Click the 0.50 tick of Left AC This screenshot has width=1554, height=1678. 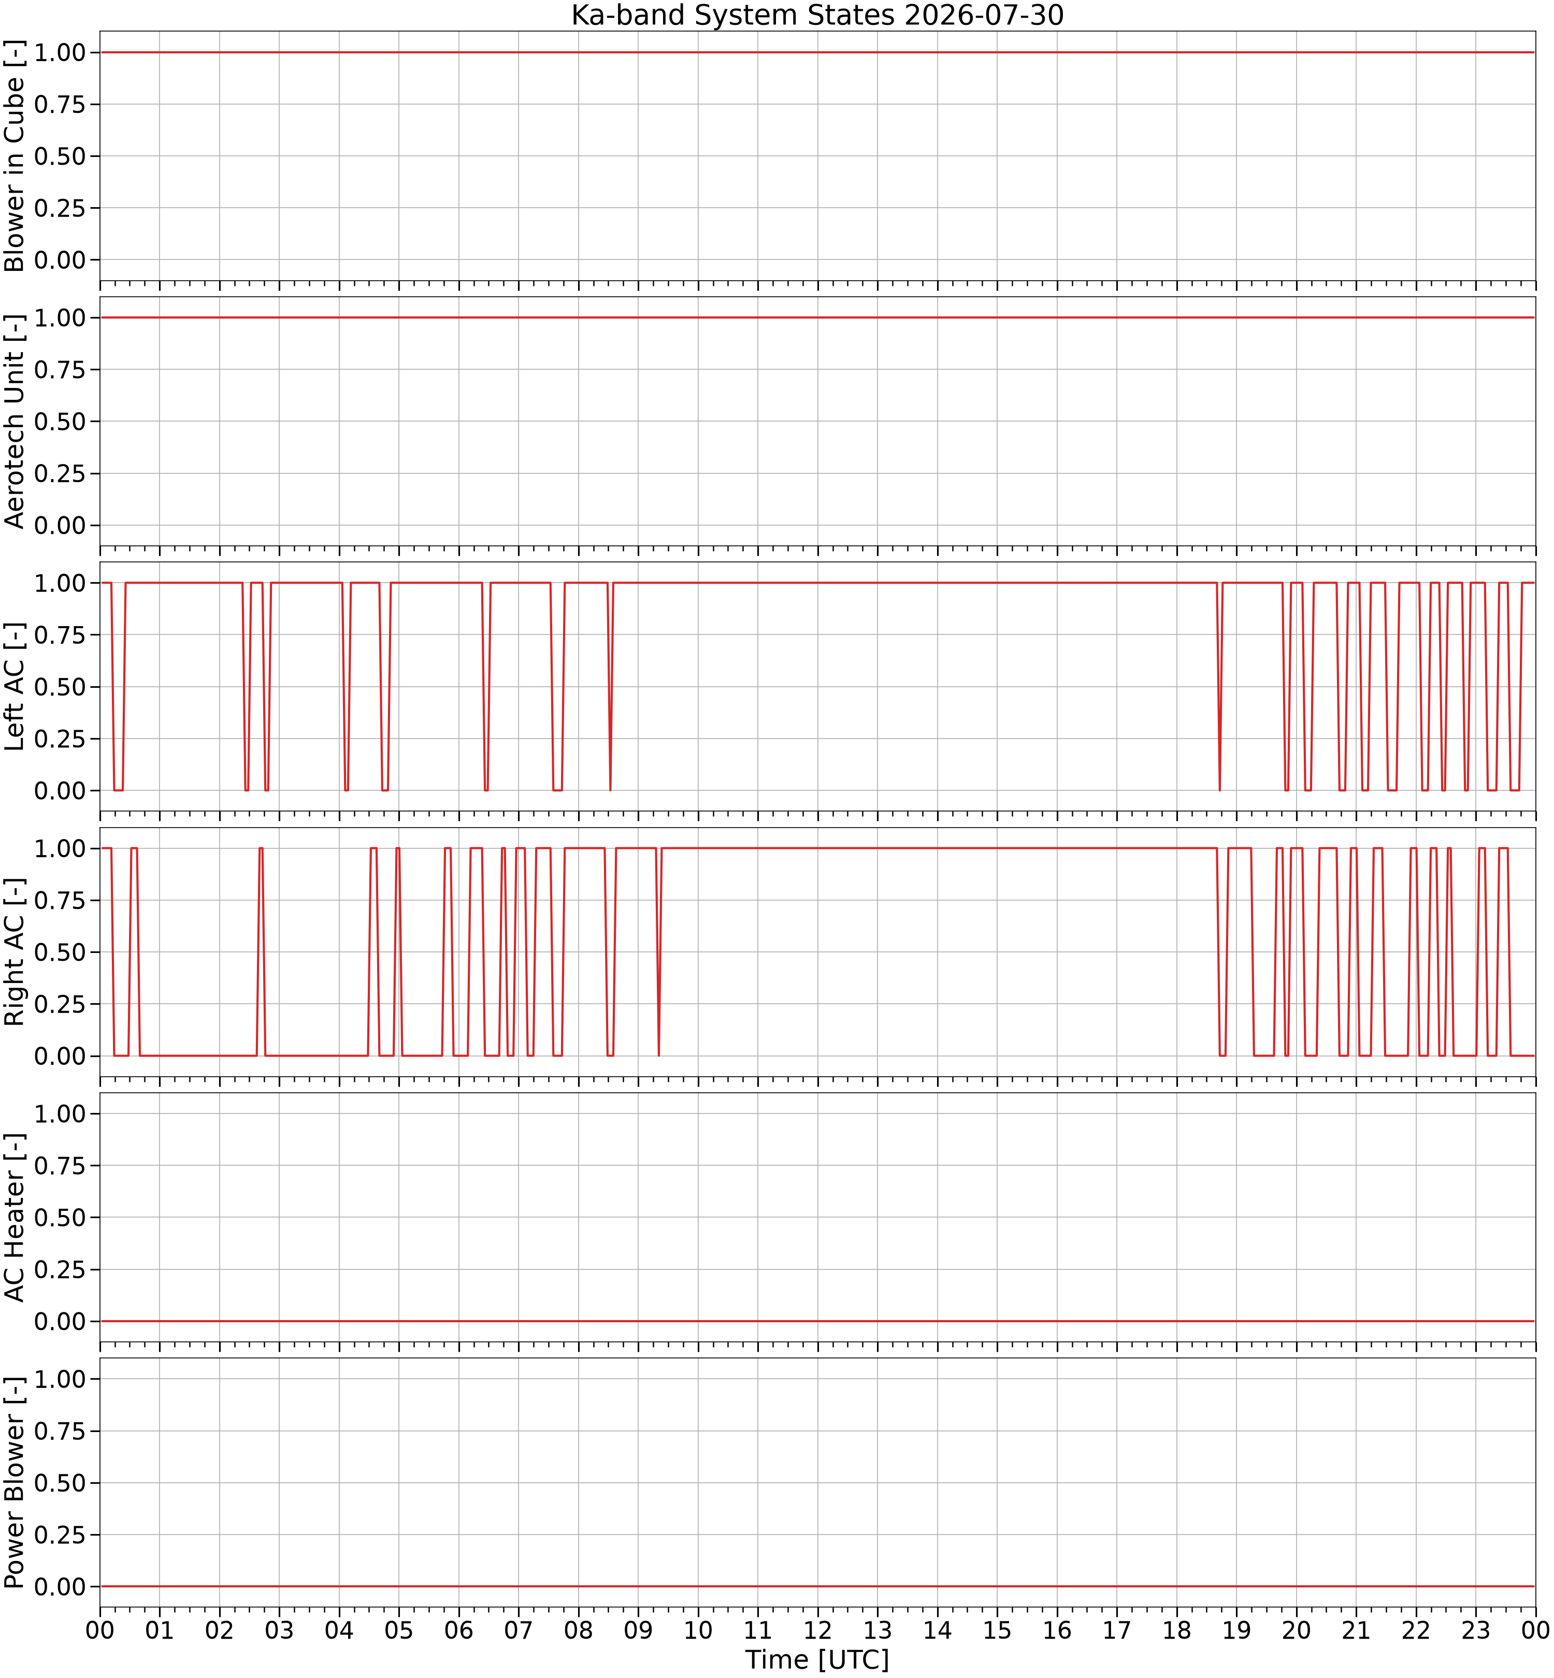[x=60, y=687]
